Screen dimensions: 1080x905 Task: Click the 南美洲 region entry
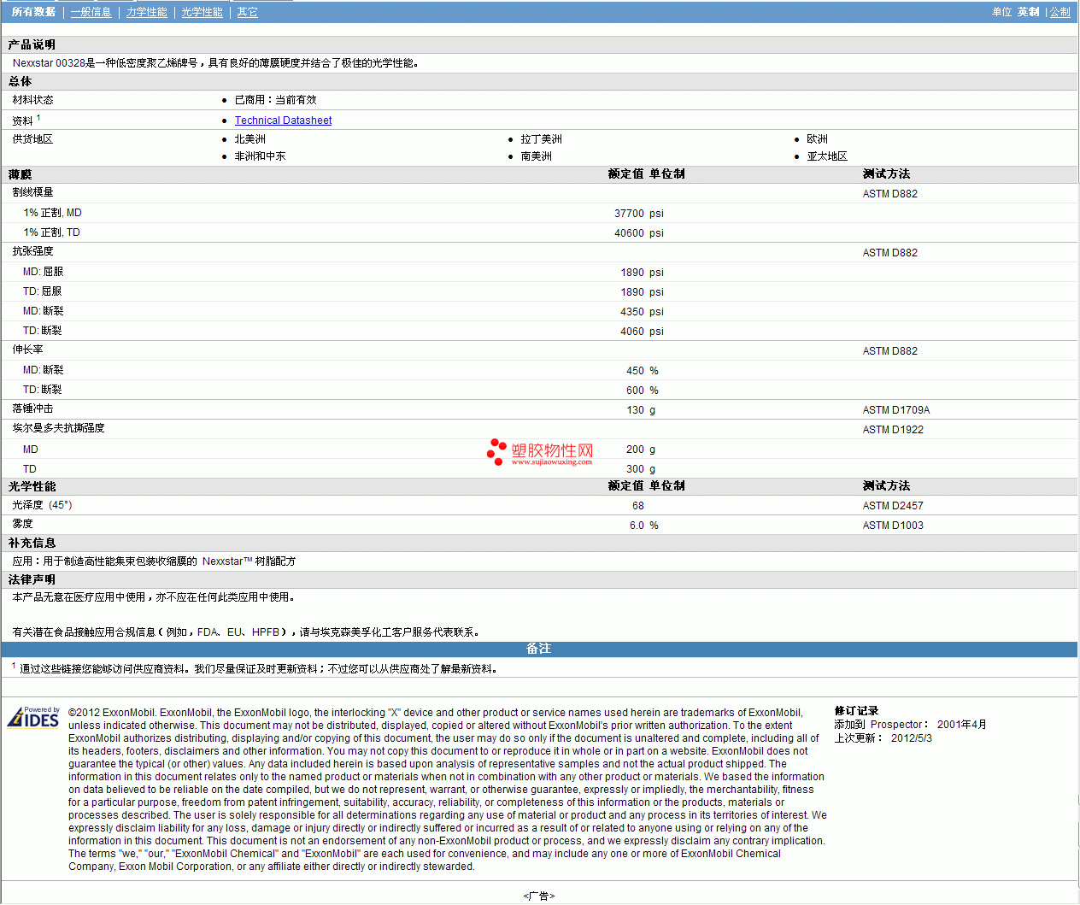point(537,156)
